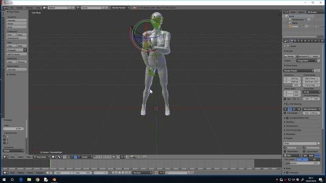The width and height of the screenshot is (326, 183).
Task: Toggle the Z constraint axis checkbox
Action: (x=5, y=143)
